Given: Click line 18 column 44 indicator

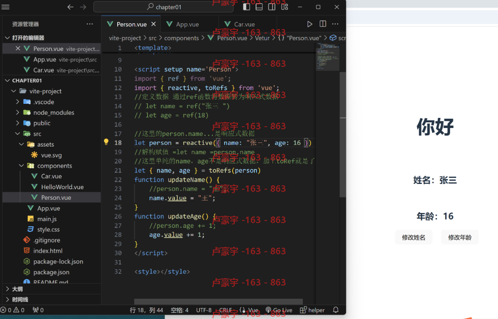Looking at the screenshot, I should [146, 310].
